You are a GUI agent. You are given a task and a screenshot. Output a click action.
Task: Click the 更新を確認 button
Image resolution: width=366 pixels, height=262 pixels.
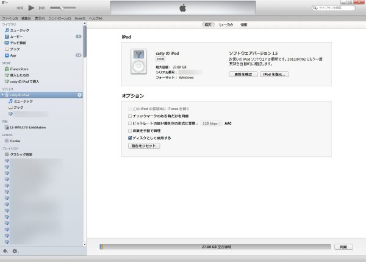pyautogui.click(x=243, y=74)
